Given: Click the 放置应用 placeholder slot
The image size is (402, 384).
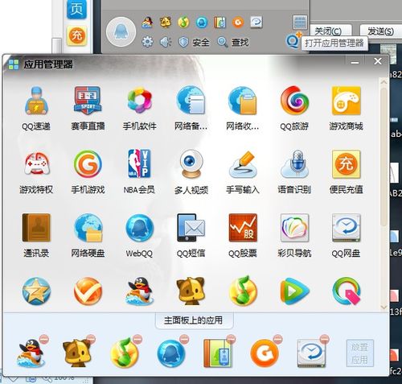Looking at the screenshot, I should pyautogui.click(x=359, y=353).
